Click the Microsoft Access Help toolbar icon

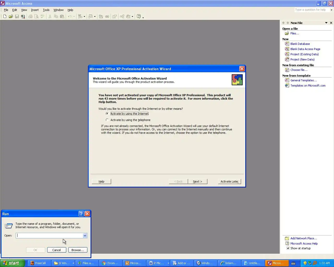click(x=139, y=16)
